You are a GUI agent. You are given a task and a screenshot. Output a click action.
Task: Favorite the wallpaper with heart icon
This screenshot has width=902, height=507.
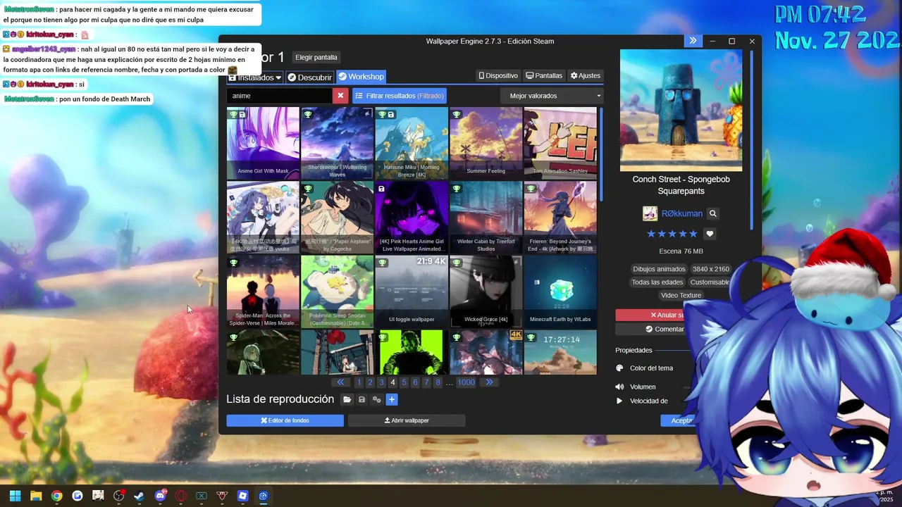(x=710, y=234)
